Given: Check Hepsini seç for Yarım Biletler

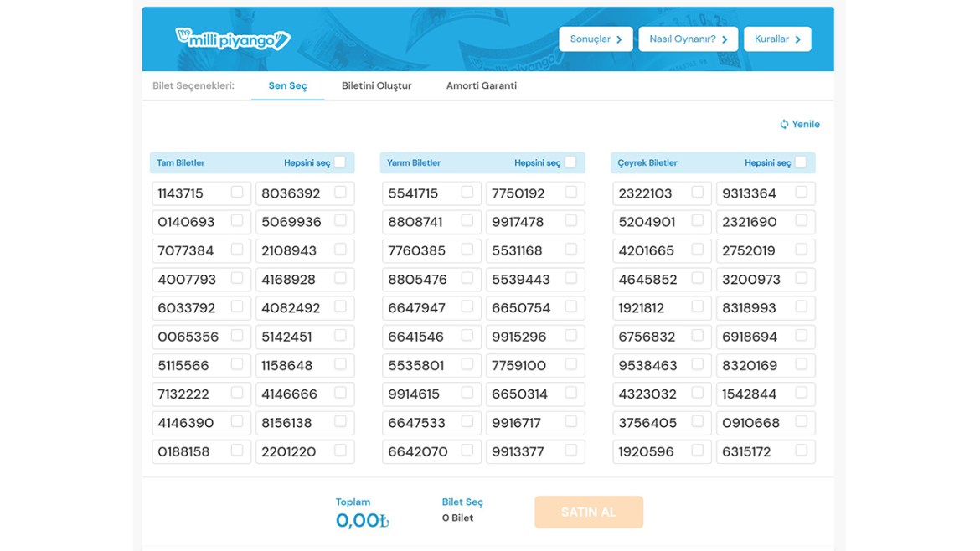Looking at the screenshot, I should [x=570, y=162].
